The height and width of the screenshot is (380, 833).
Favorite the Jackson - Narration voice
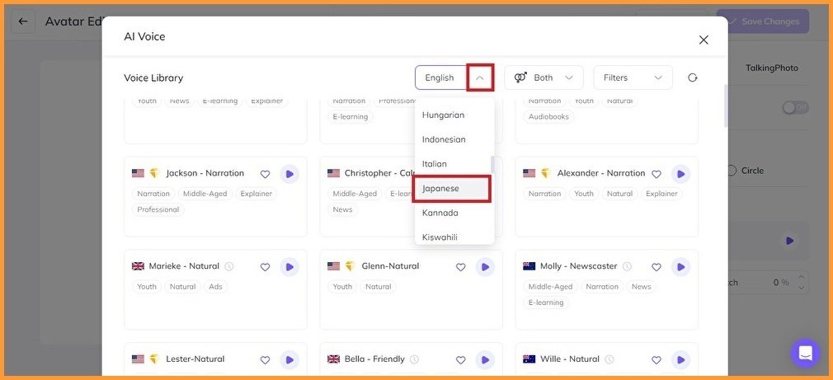pyautogui.click(x=265, y=174)
